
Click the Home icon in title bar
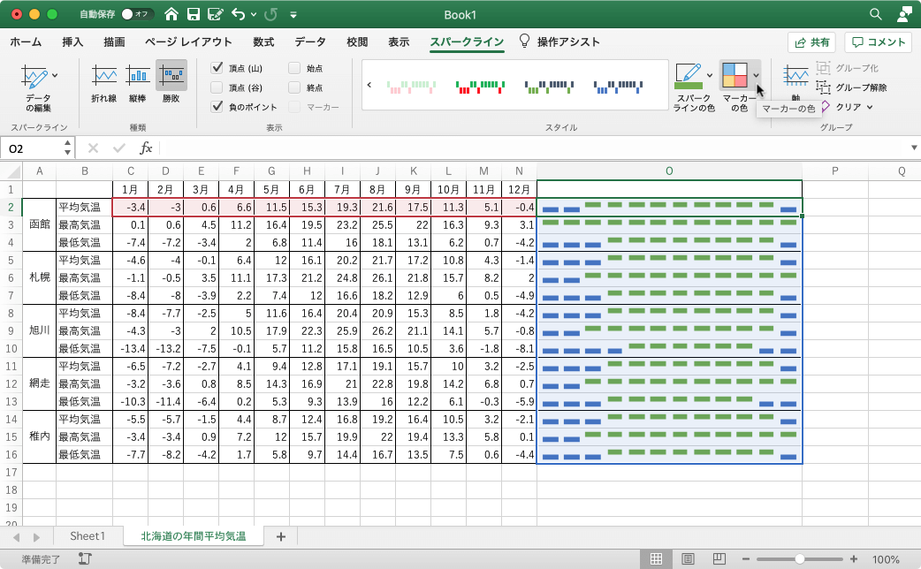171,14
